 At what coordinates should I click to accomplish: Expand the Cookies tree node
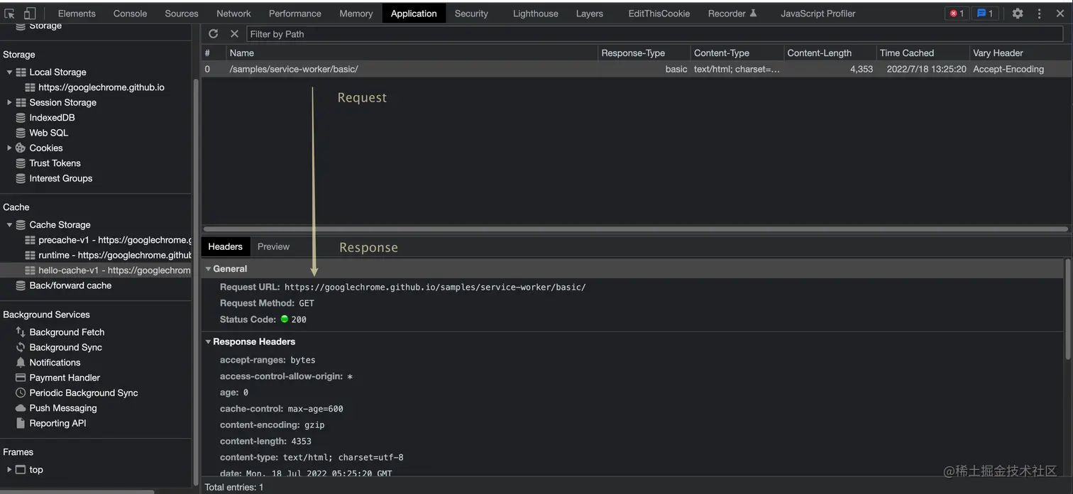(9, 148)
